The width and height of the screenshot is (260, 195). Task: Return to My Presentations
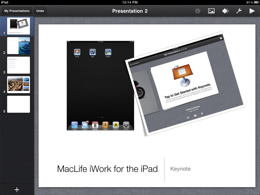tap(16, 11)
